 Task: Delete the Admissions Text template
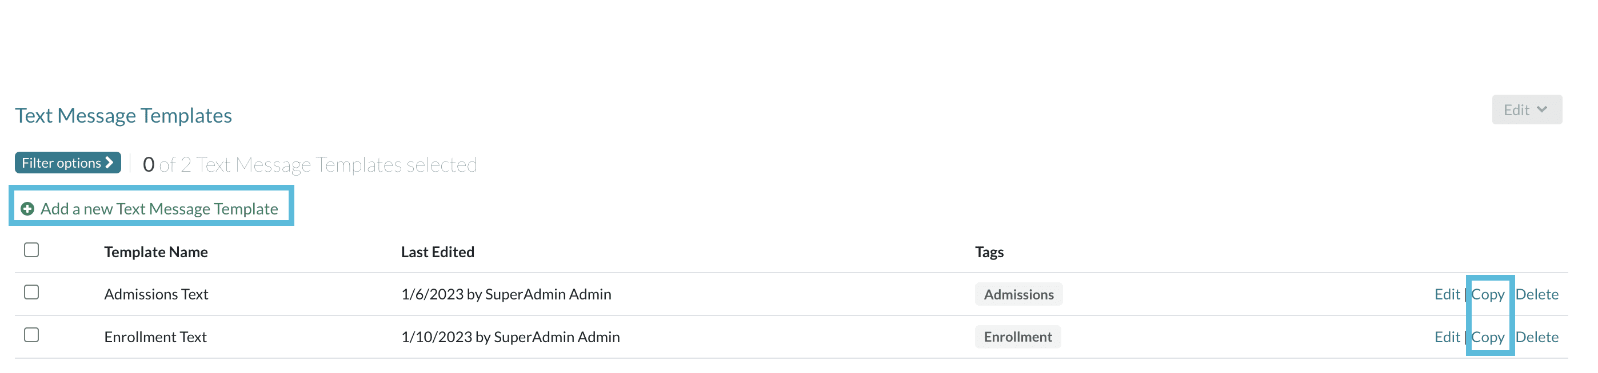[x=1537, y=294]
